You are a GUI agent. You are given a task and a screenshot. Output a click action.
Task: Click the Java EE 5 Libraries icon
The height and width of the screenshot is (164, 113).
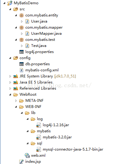pos(16,82)
